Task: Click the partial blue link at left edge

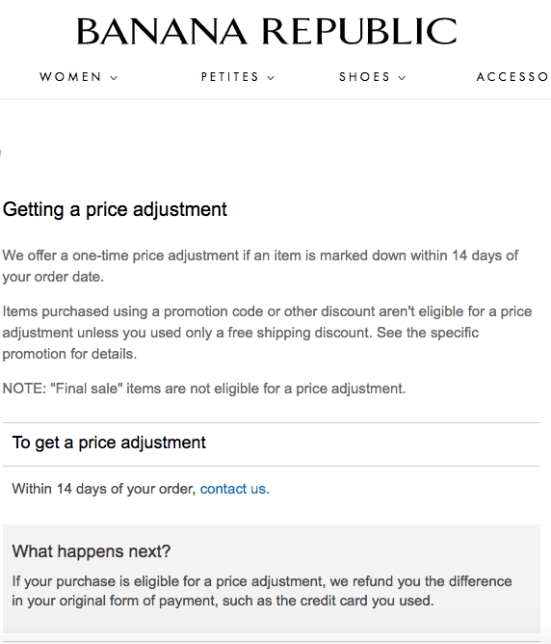Action: [x=1, y=152]
